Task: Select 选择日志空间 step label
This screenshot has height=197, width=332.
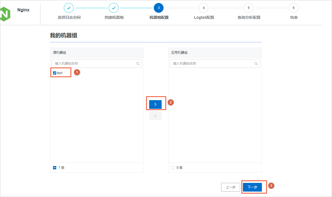Action: [x=69, y=17]
